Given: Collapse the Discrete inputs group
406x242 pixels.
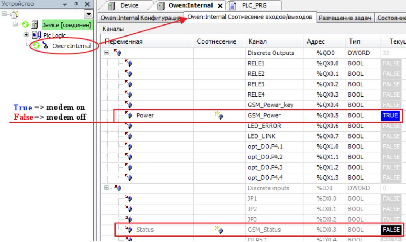Looking at the screenshot, I should point(106,188).
